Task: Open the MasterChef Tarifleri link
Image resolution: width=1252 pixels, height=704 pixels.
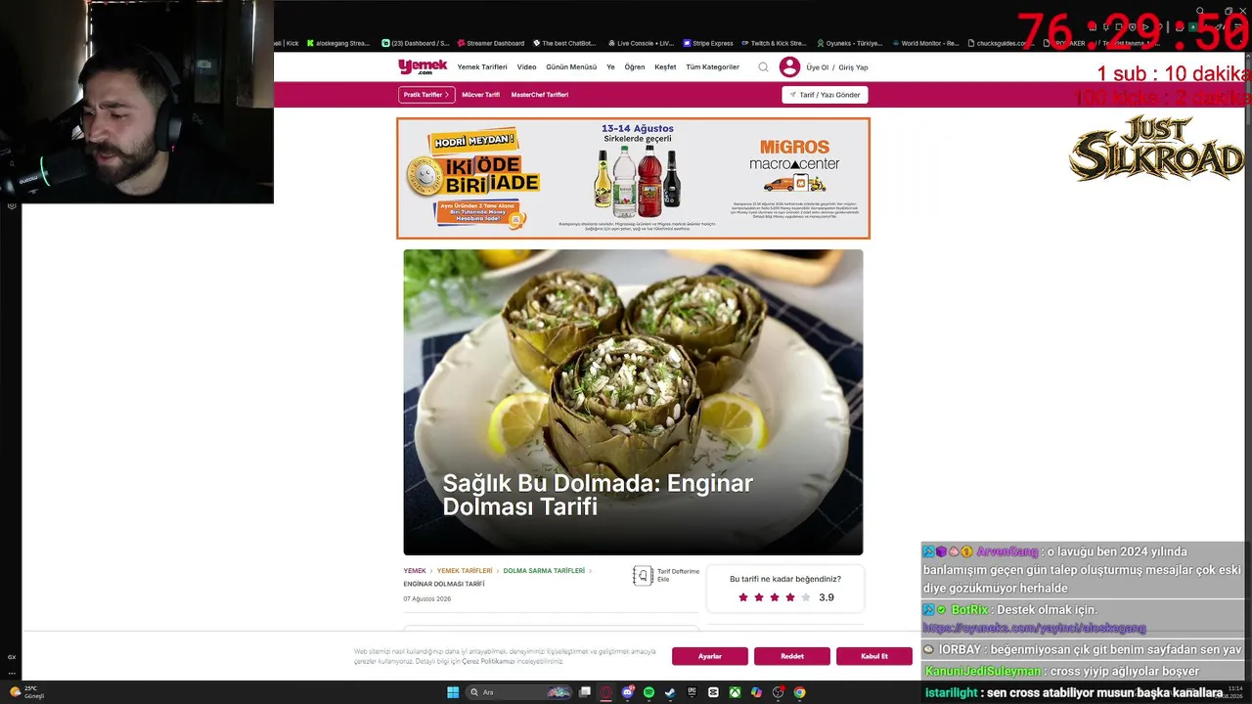Action: tap(539, 95)
